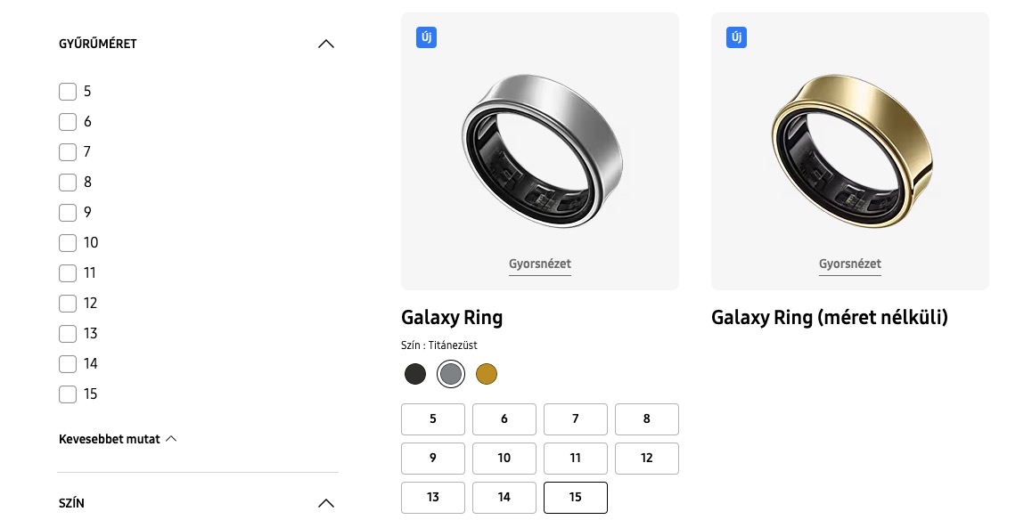Collapse the Szín filter section

tap(326, 503)
